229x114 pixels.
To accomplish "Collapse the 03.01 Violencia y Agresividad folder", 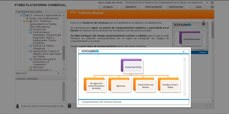I will click(x=24, y=21).
